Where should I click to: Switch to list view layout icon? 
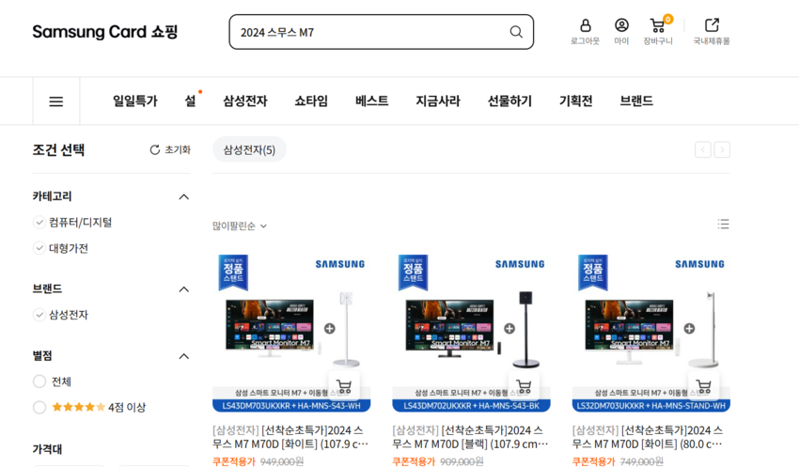coord(723,224)
